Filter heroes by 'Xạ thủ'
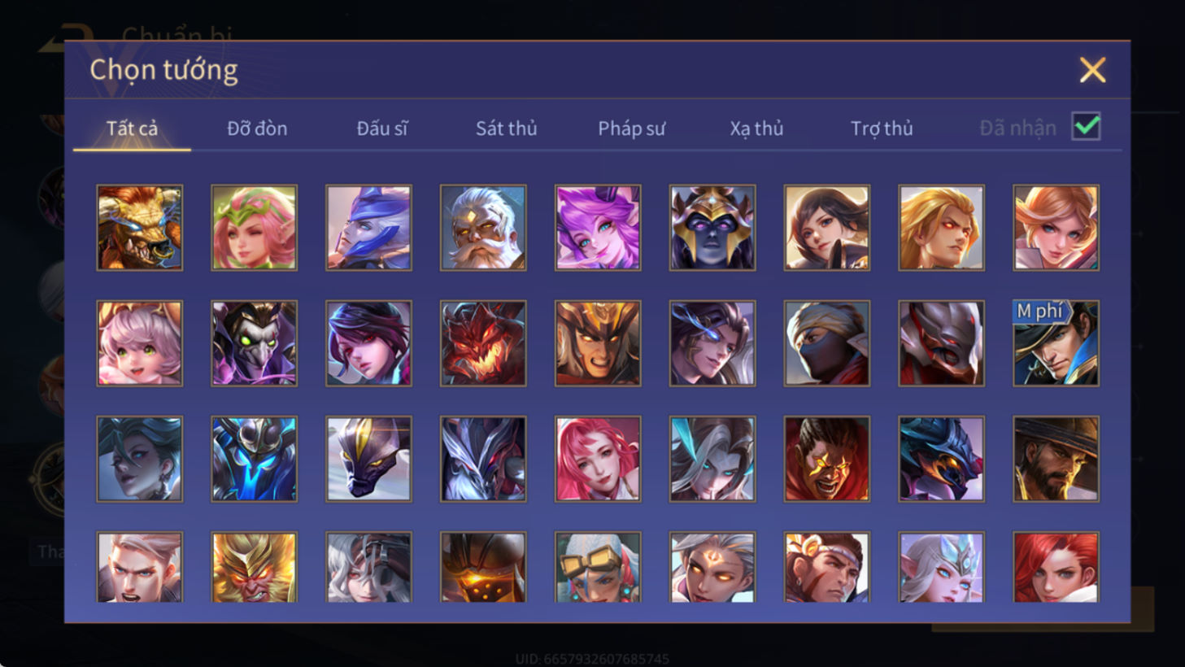1185x667 pixels. pyautogui.click(x=756, y=129)
